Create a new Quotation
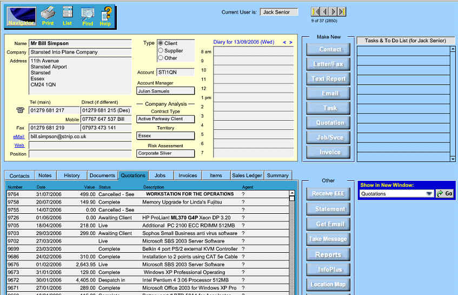The width and height of the screenshot is (458, 295). pyautogui.click(x=328, y=123)
